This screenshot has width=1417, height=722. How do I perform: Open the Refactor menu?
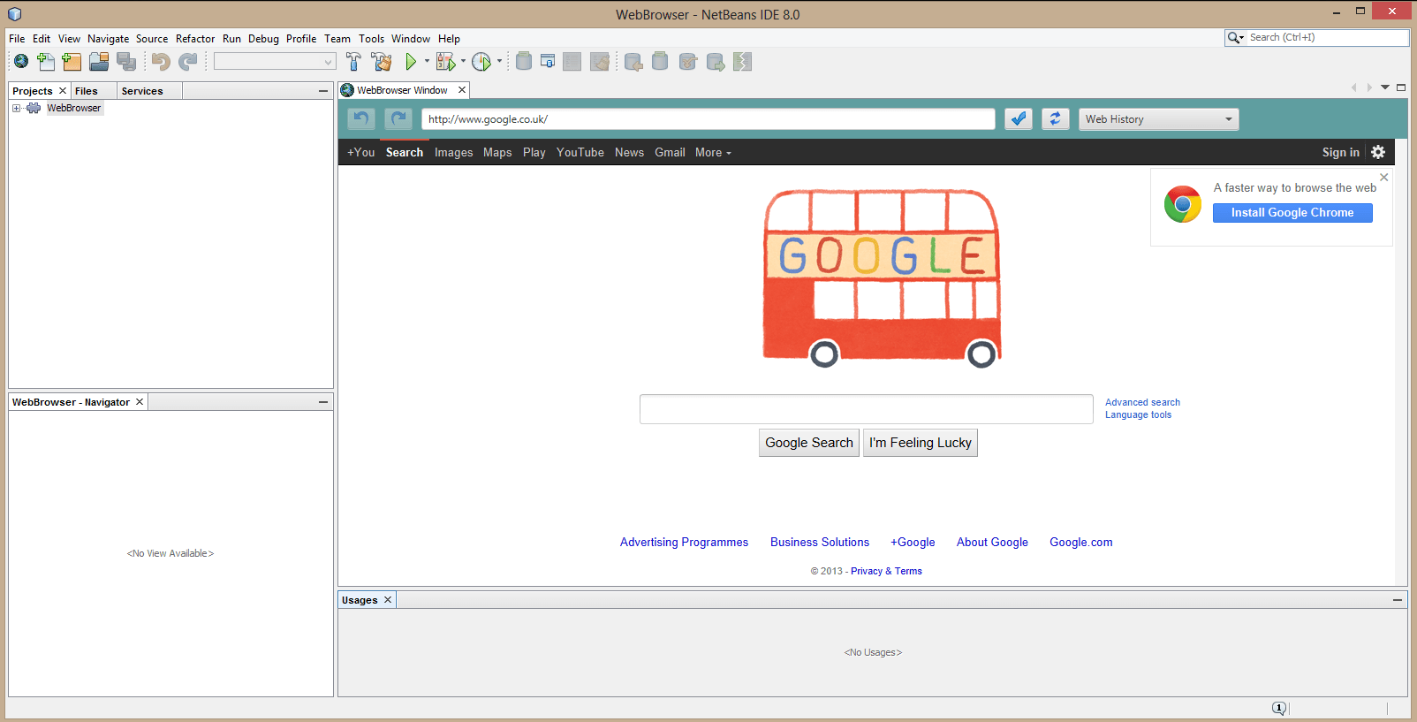[x=194, y=39]
